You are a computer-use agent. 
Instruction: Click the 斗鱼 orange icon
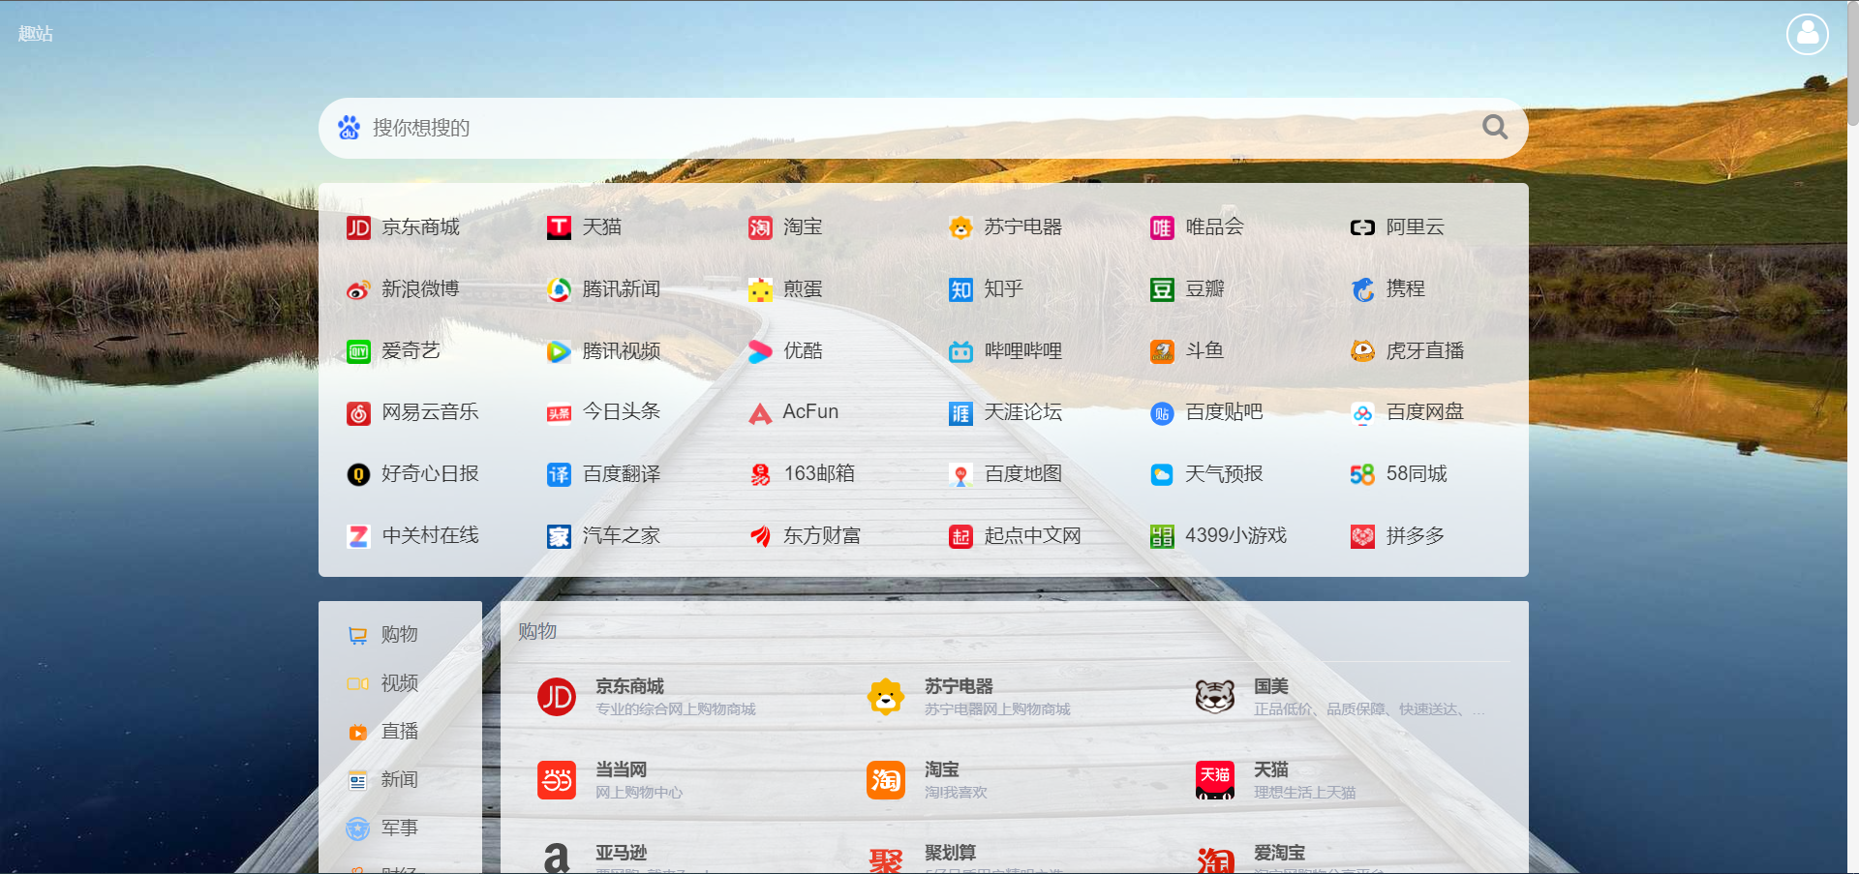point(1162,351)
